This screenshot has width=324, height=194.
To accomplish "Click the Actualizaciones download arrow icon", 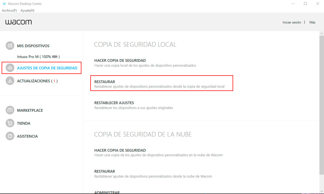I will tap(10, 81).
